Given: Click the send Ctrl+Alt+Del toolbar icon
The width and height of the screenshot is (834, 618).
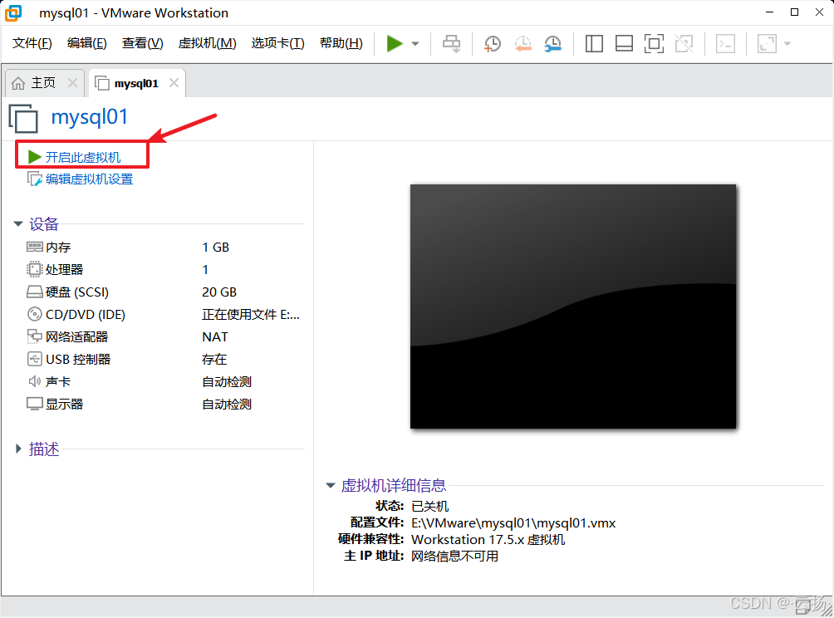Looking at the screenshot, I should coord(452,44).
